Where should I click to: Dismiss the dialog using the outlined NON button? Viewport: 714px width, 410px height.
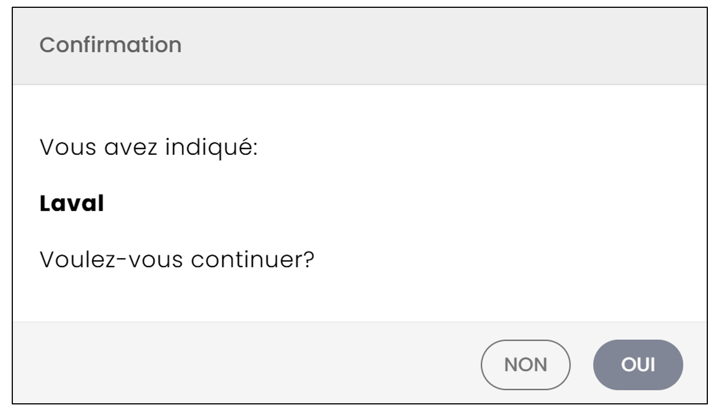[x=526, y=365]
